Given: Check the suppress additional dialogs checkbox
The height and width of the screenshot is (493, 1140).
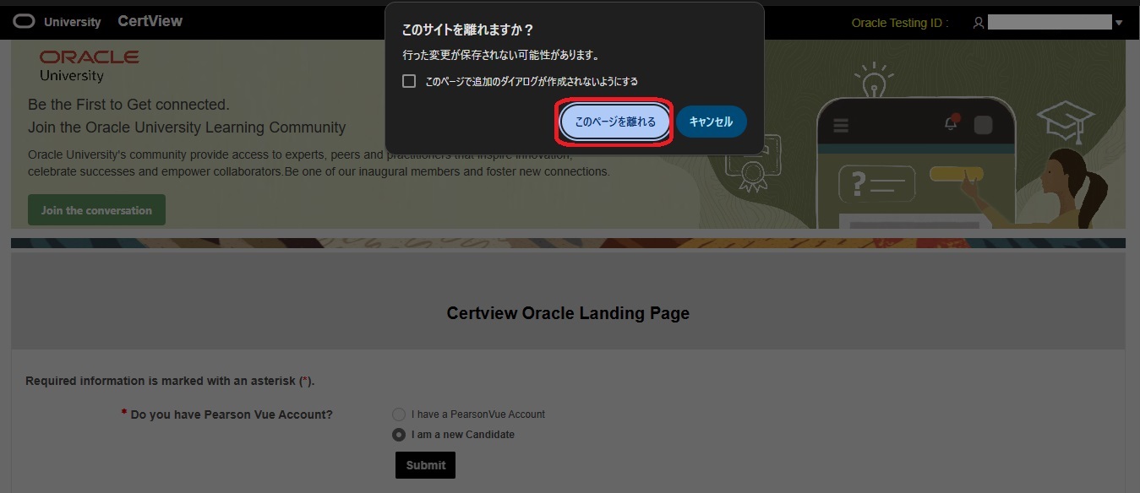Looking at the screenshot, I should pyautogui.click(x=409, y=81).
